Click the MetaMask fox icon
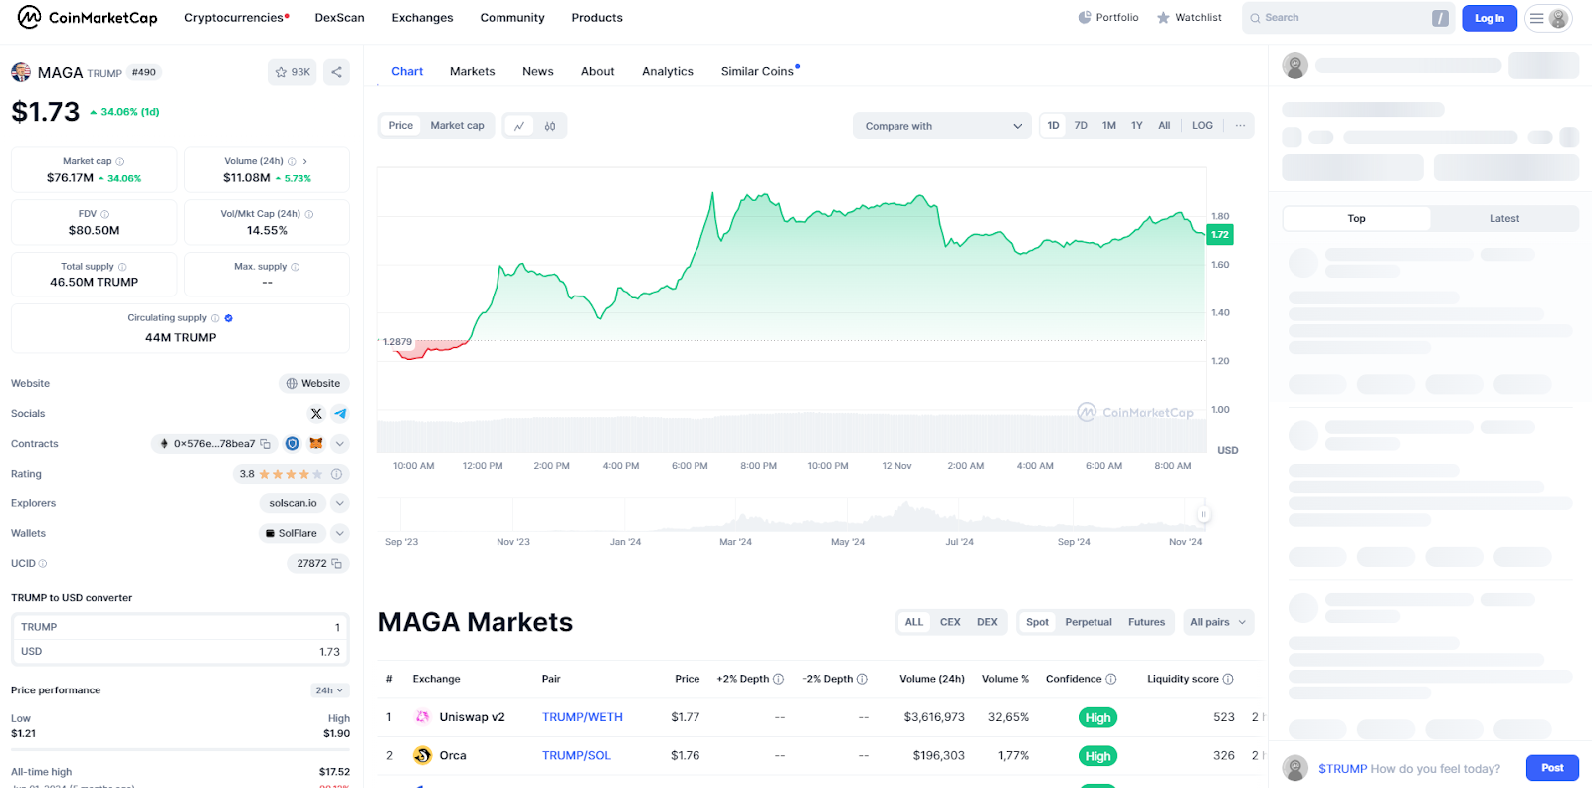 (x=316, y=444)
